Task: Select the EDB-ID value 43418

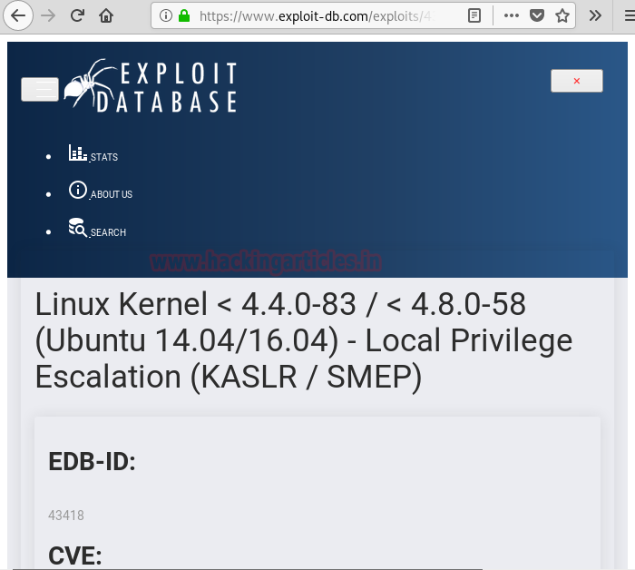Action: [66, 516]
